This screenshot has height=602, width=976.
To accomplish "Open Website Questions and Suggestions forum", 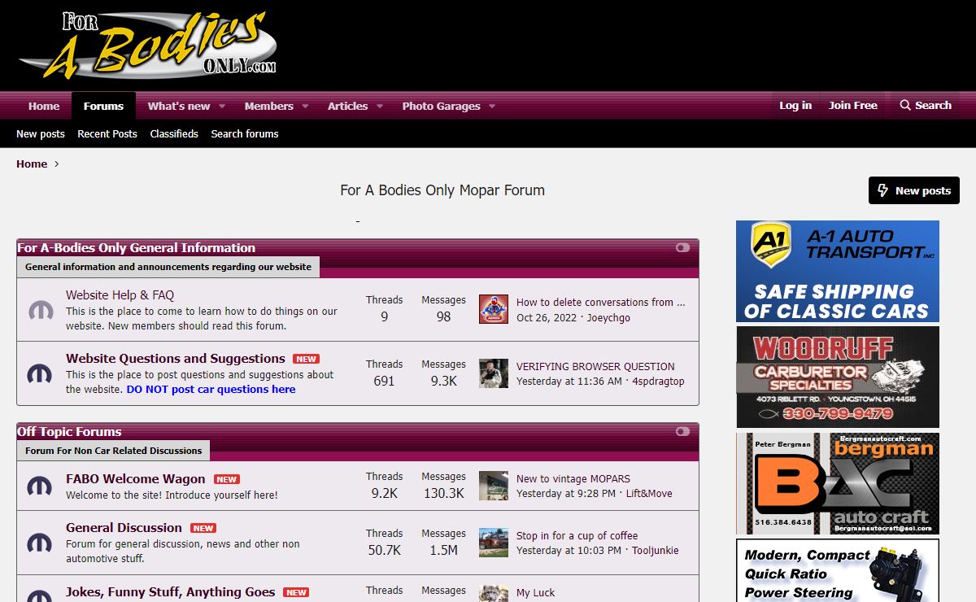I will [x=176, y=358].
